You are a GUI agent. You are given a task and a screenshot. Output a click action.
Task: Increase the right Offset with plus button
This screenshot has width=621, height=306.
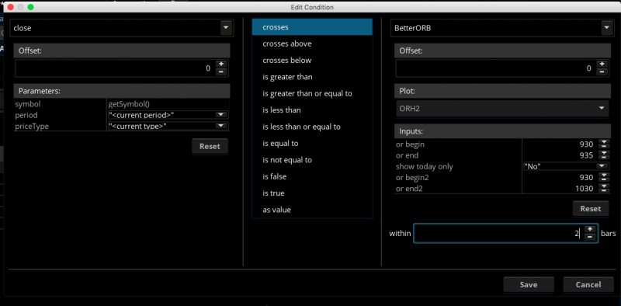602,64
